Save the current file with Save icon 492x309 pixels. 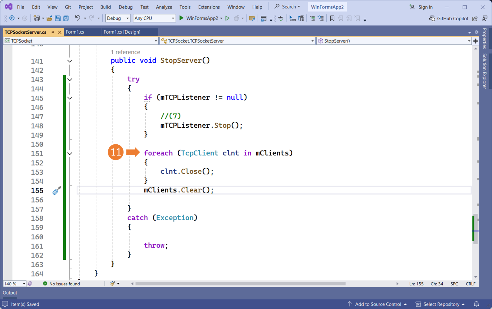[x=58, y=18]
